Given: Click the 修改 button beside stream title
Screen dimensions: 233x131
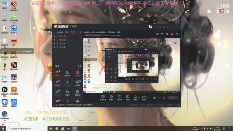Looking at the screenshot, I should click(119, 32).
